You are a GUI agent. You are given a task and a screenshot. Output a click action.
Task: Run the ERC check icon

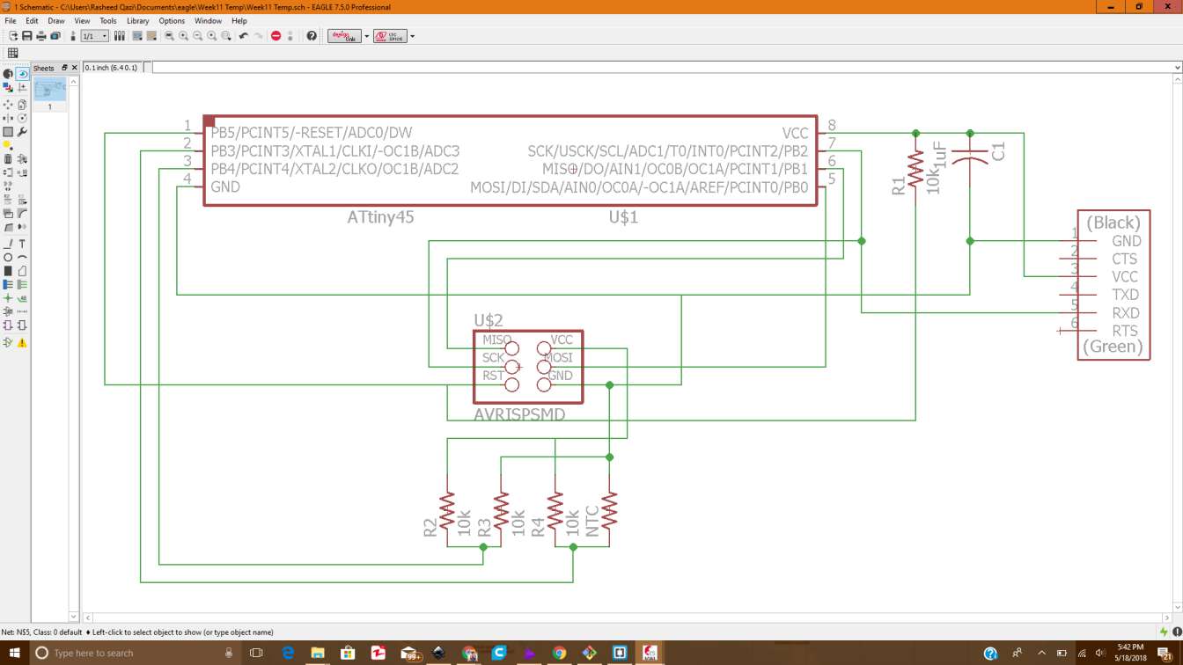(8, 342)
